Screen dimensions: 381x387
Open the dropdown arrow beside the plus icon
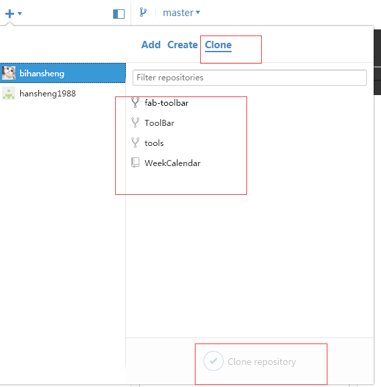(x=20, y=13)
